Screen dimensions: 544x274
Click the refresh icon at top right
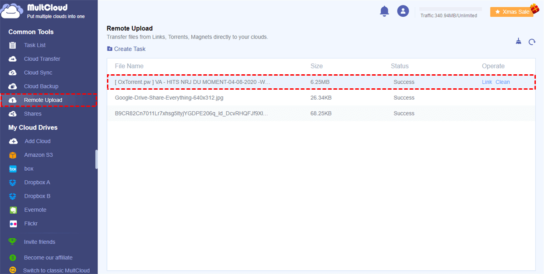(x=532, y=42)
